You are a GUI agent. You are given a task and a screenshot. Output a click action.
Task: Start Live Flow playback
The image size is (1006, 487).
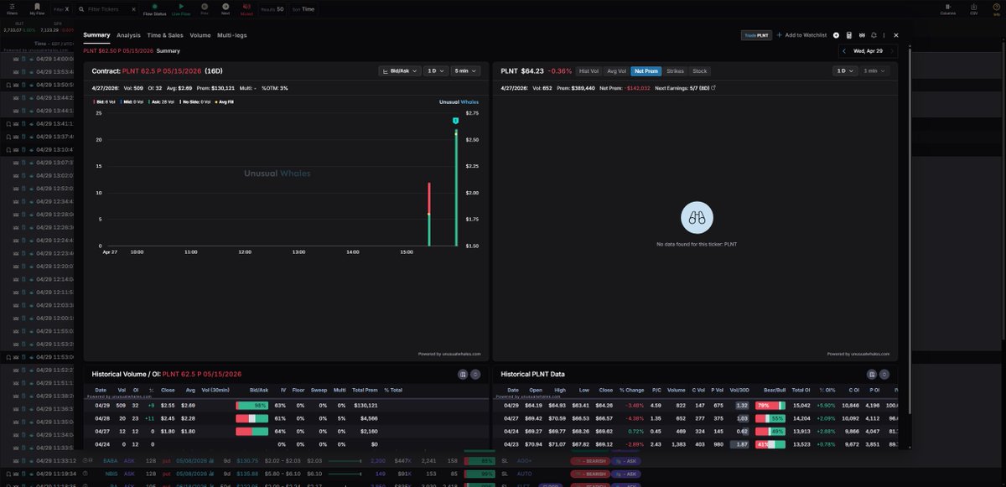pos(181,8)
